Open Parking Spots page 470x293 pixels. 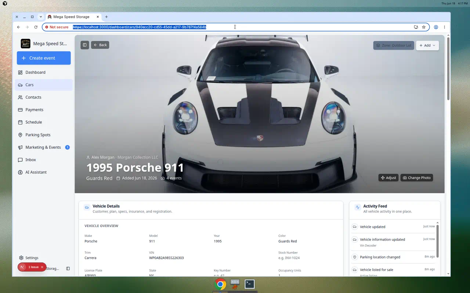click(x=44, y=135)
